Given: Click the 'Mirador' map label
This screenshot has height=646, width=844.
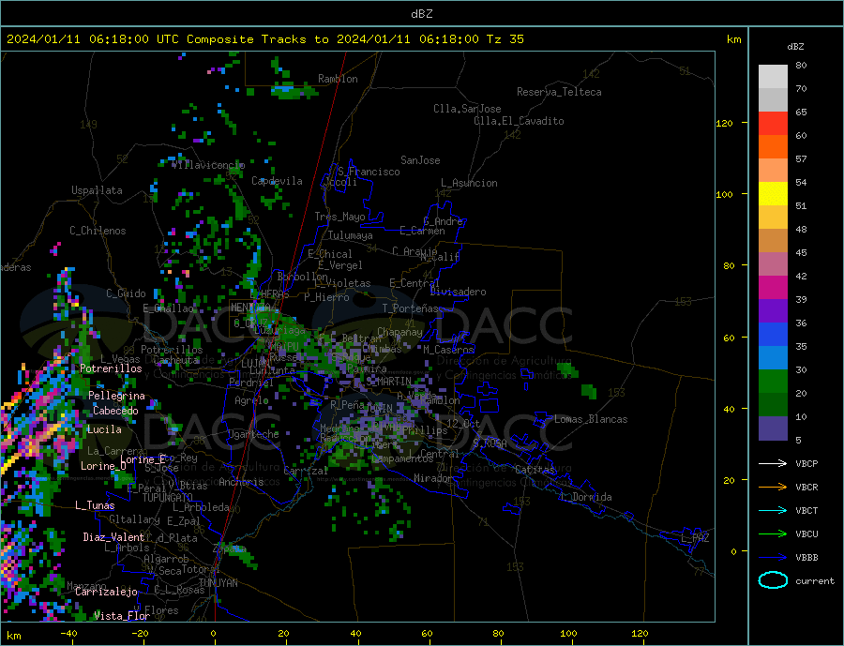Looking at the screenshot, I should 433,478.
